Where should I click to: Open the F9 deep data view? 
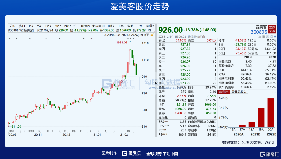tap(140, 26)
